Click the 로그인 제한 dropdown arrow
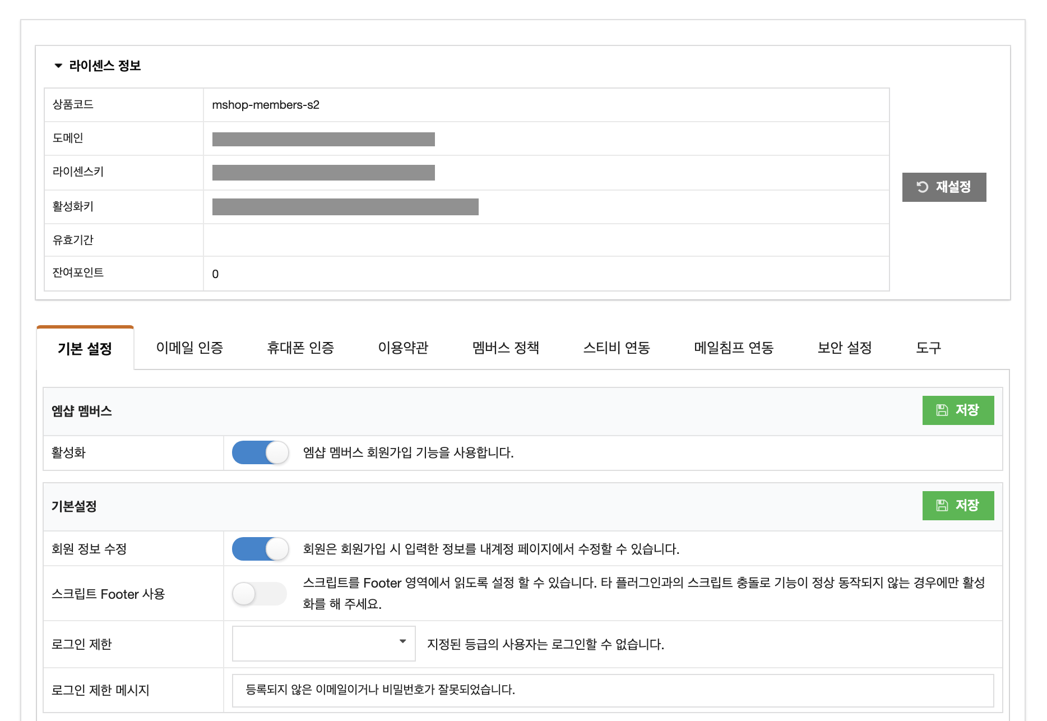This screenshot has height=721, width=1047. [x=402, y=641]
